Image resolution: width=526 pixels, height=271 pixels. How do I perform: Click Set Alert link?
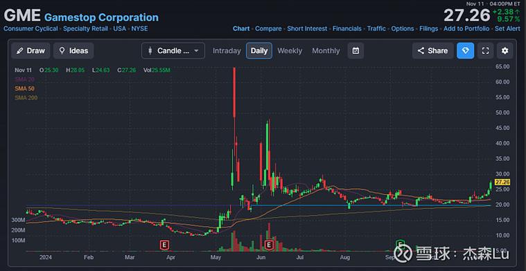(x=507, y=29)
